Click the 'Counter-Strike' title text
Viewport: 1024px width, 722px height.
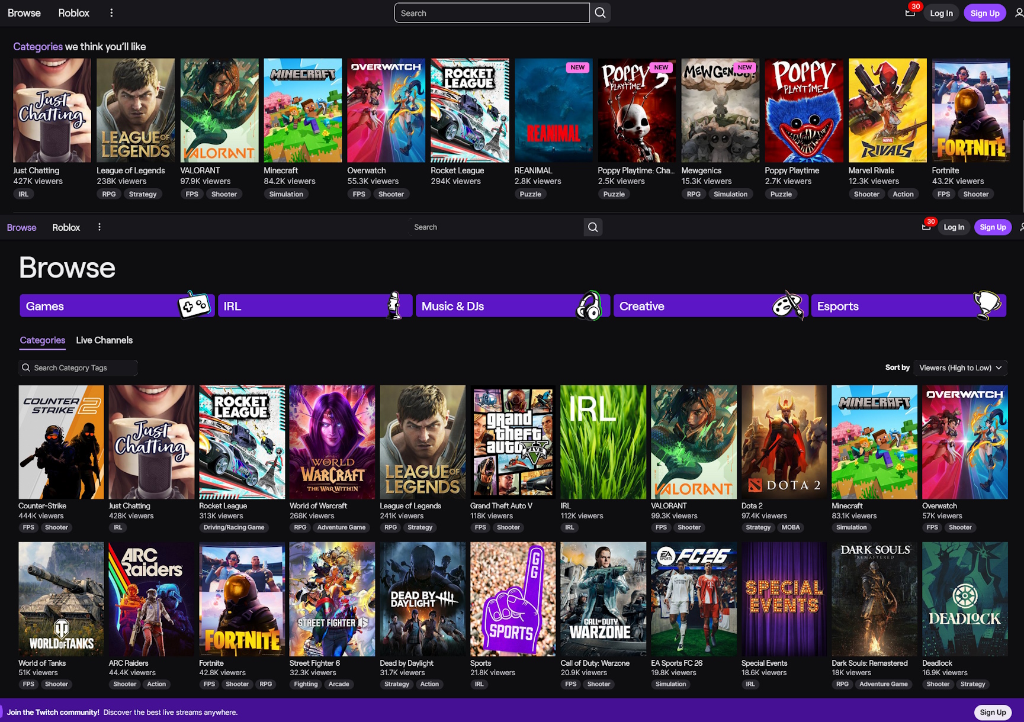[43, 506]
